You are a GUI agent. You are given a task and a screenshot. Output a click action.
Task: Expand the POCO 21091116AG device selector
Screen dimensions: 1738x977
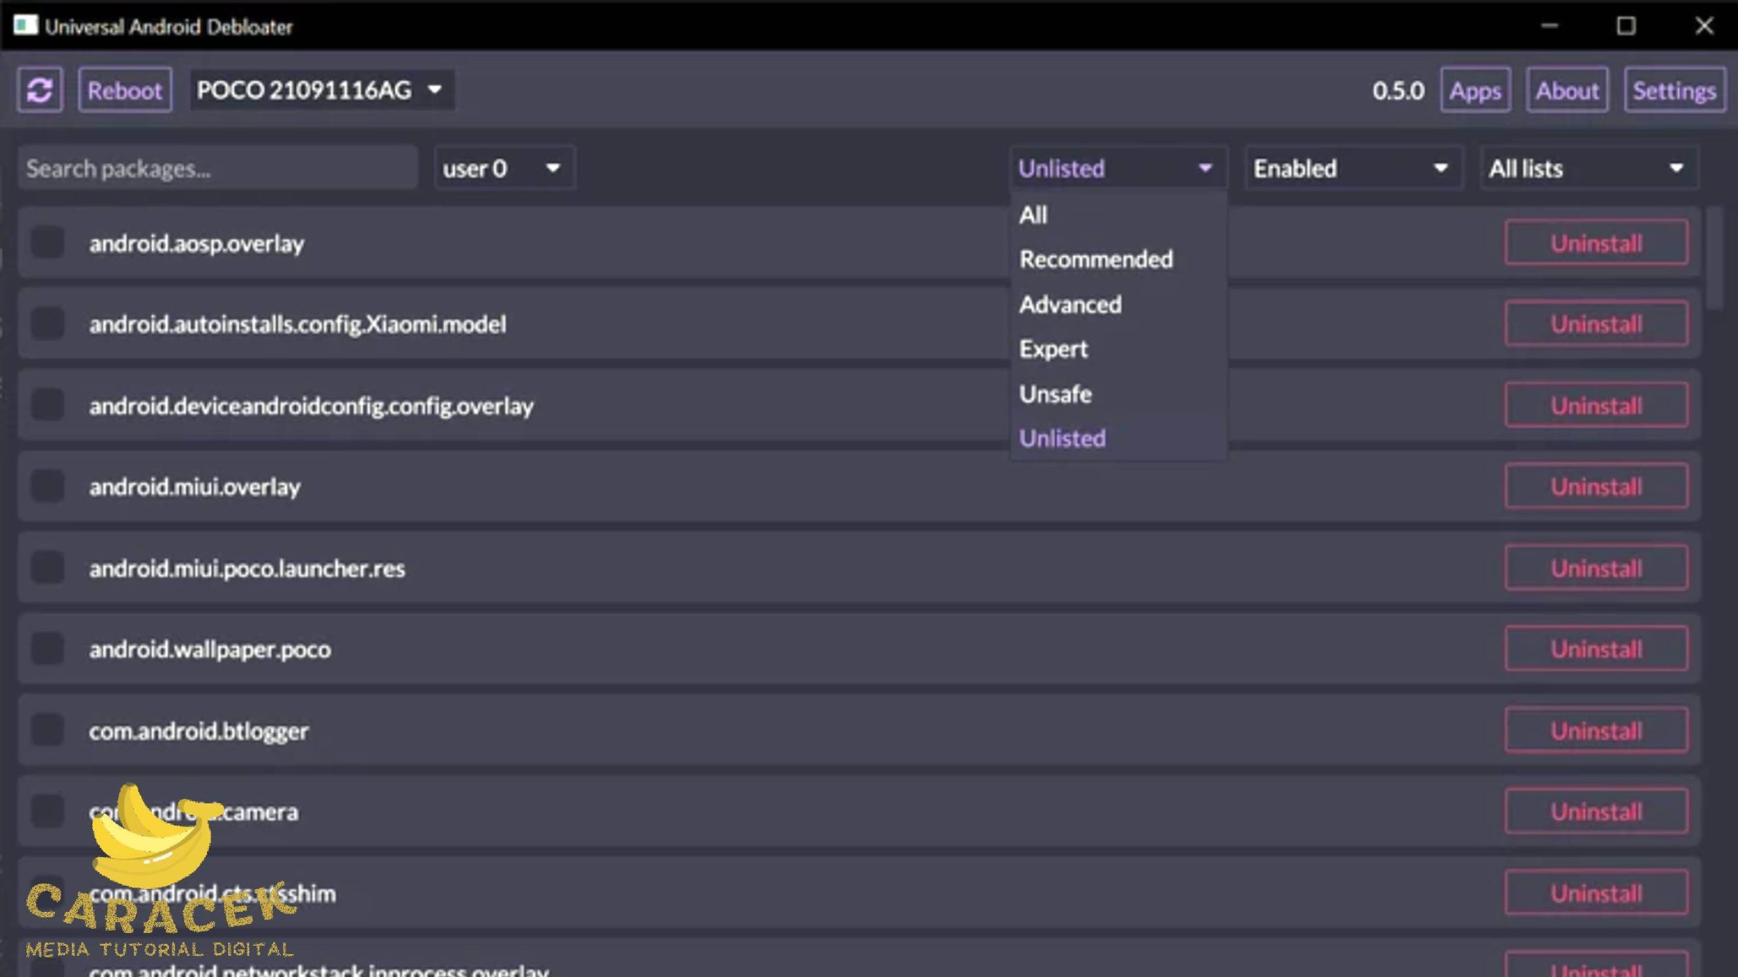[319, 90]
